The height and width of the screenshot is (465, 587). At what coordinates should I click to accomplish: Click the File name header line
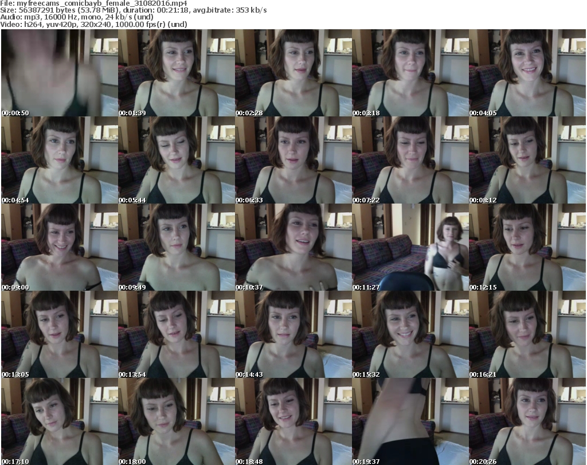pos(93,3)
